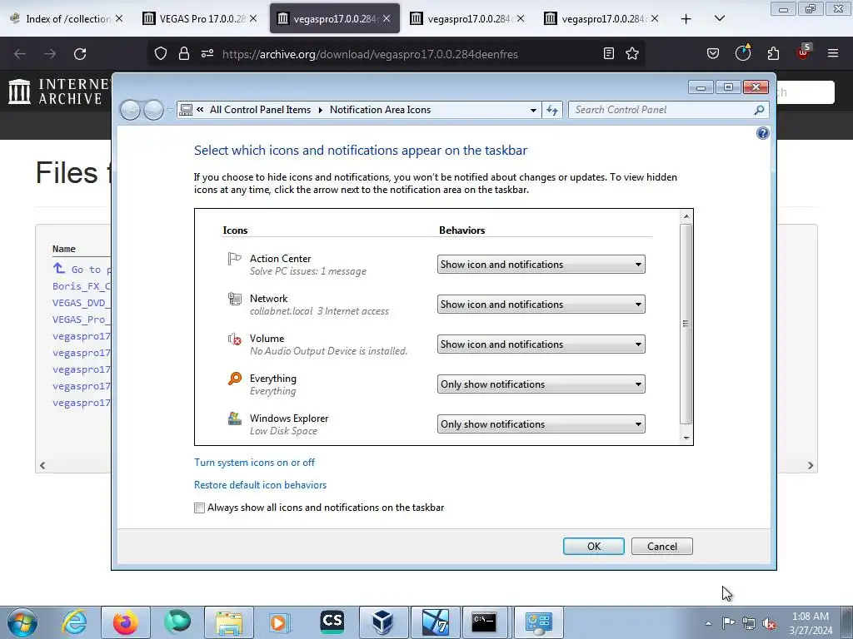The image size is (853, 639).
Task: Click the Action Center flag icon in list
Action: pos(234,260)
